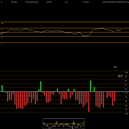Click the 229.56 value label
Image resolution: width=129 pixels, height=129 pixels.
click(x=120, y=75)
